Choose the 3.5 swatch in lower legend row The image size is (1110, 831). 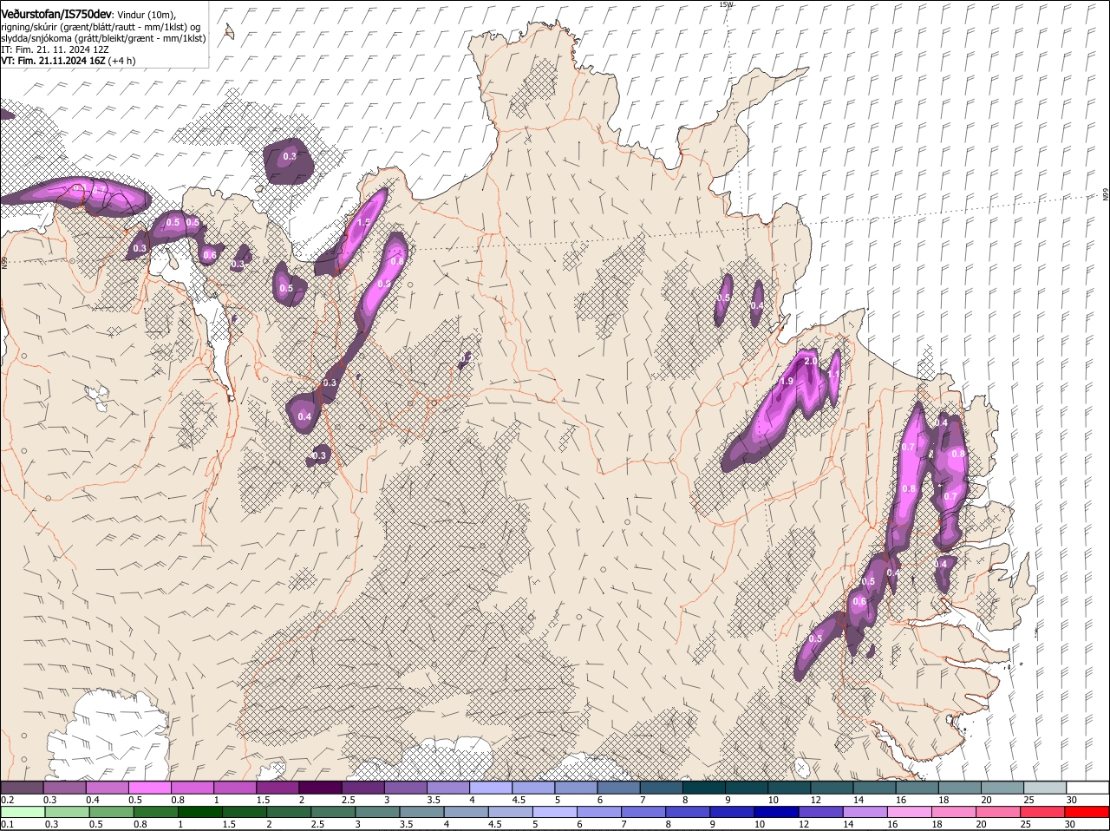point(422,812)
